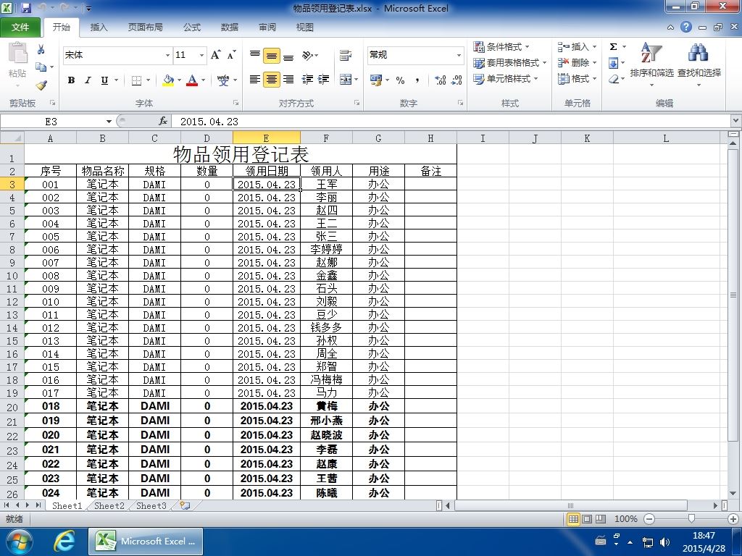The height and width of the screenshot is (556, 742).
Task: Expand the formula bar
Action: click(736, 121)
